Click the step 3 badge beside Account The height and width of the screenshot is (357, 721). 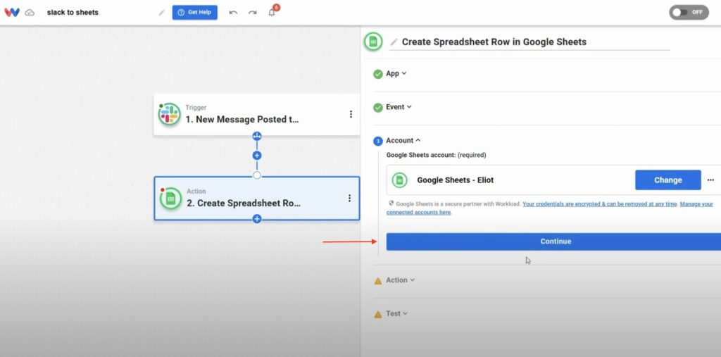[378, 142]
